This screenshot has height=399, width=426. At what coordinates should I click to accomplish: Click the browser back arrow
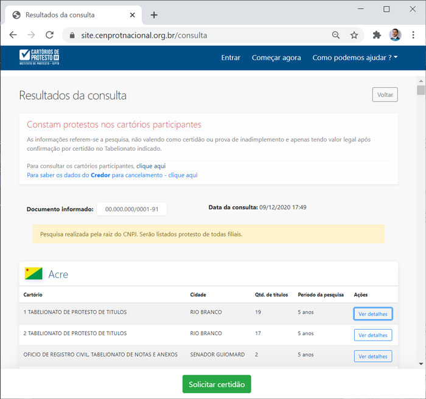coord(13,35)
